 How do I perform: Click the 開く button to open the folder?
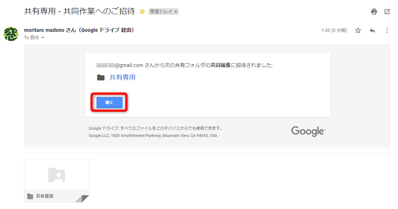click(x=109, y=103)
